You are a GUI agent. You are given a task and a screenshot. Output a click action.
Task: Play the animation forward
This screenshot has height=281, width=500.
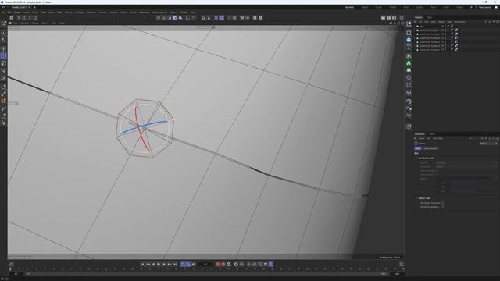[x=159, y=264]
